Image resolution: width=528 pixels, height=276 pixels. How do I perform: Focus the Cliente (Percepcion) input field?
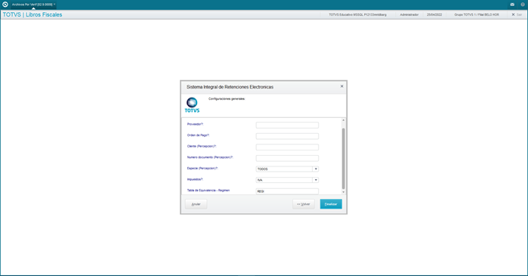(x=287, y=147)
